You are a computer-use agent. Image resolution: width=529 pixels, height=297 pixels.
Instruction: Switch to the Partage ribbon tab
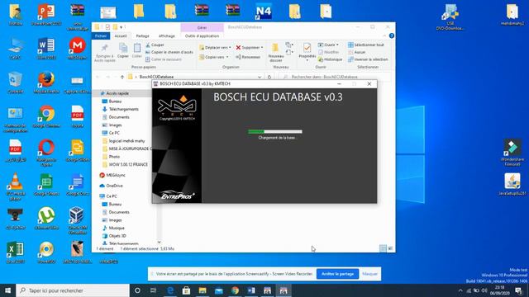tap(142, 35)
